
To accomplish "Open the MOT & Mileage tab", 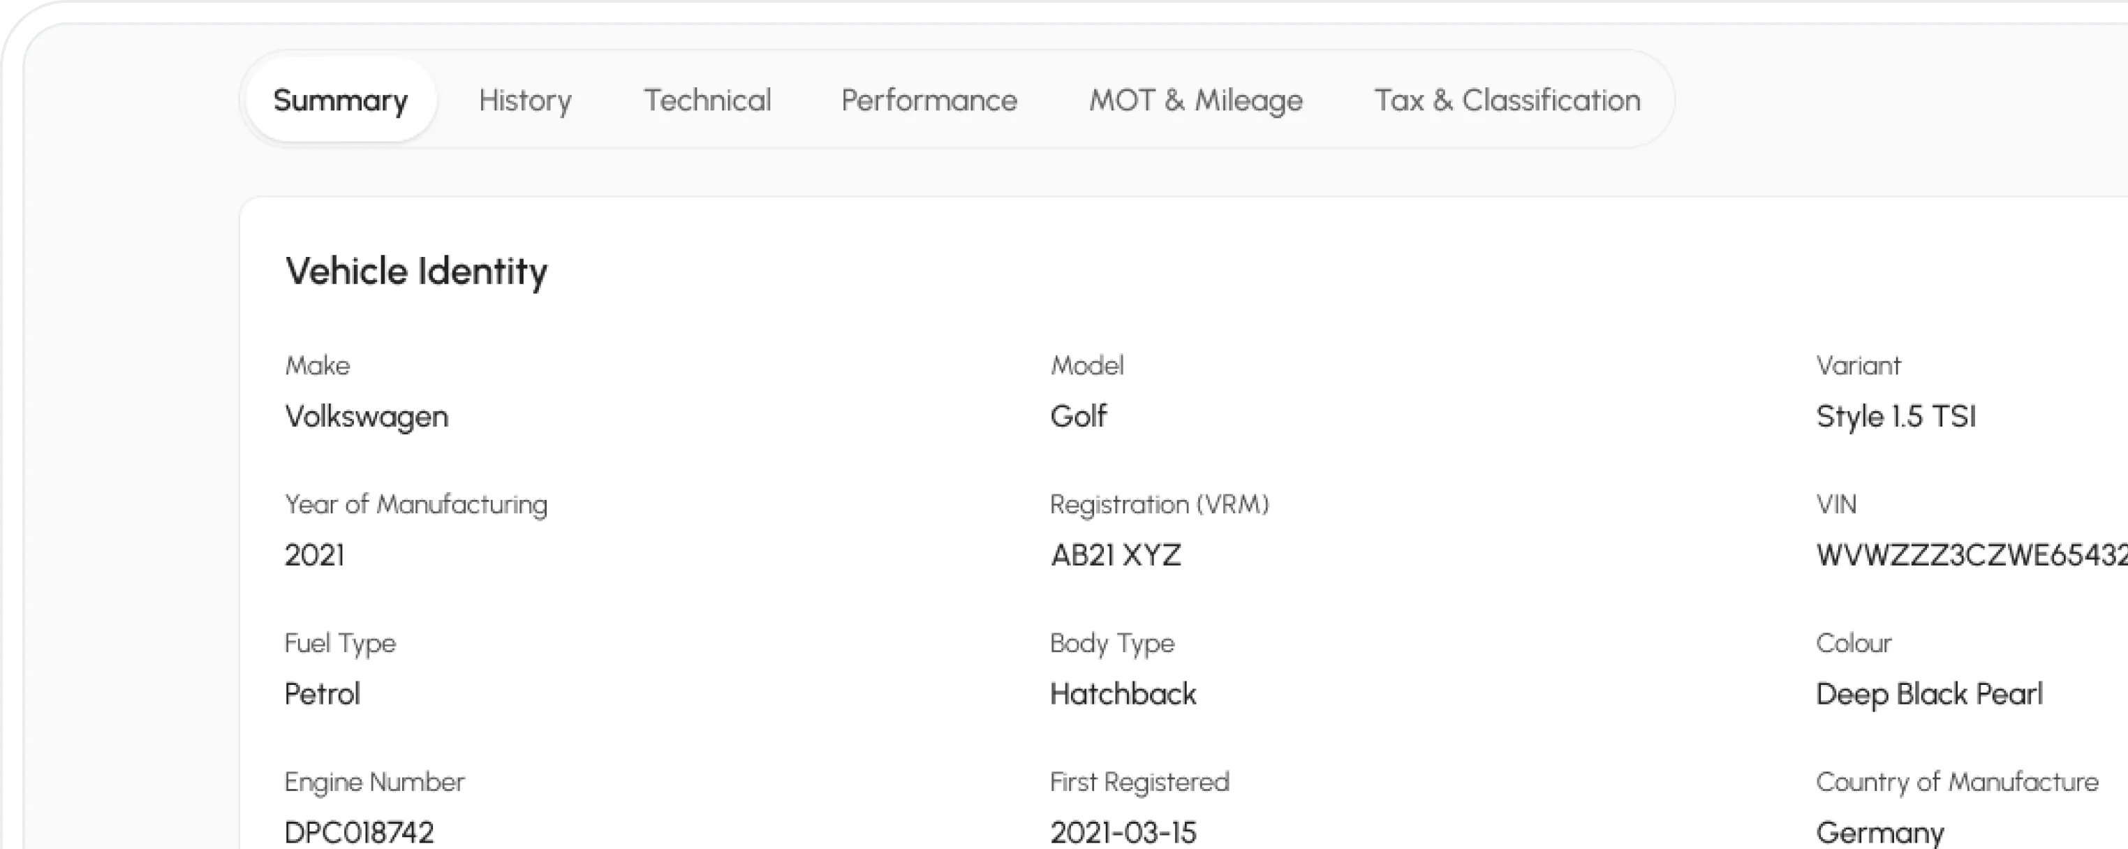I will pos(1195,100).
